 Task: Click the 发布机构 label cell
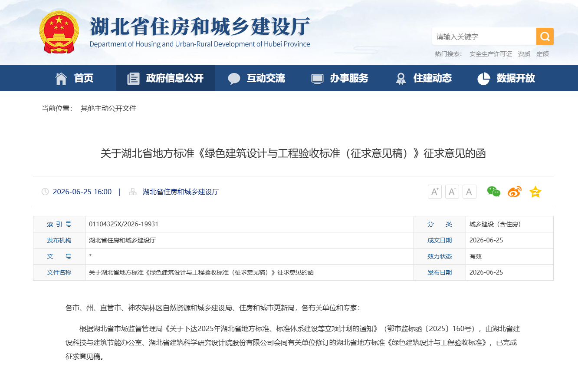(59, 240)
